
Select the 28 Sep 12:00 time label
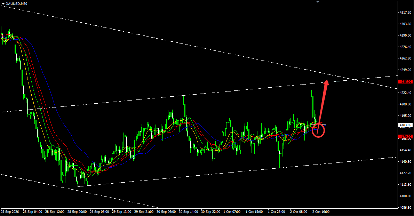pos(55,212)
